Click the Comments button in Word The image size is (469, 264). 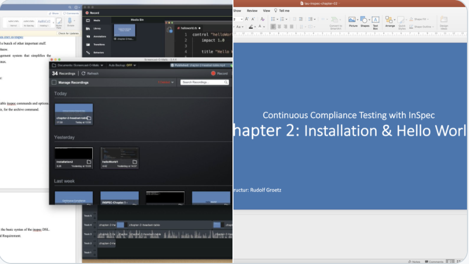click(71, 14)
